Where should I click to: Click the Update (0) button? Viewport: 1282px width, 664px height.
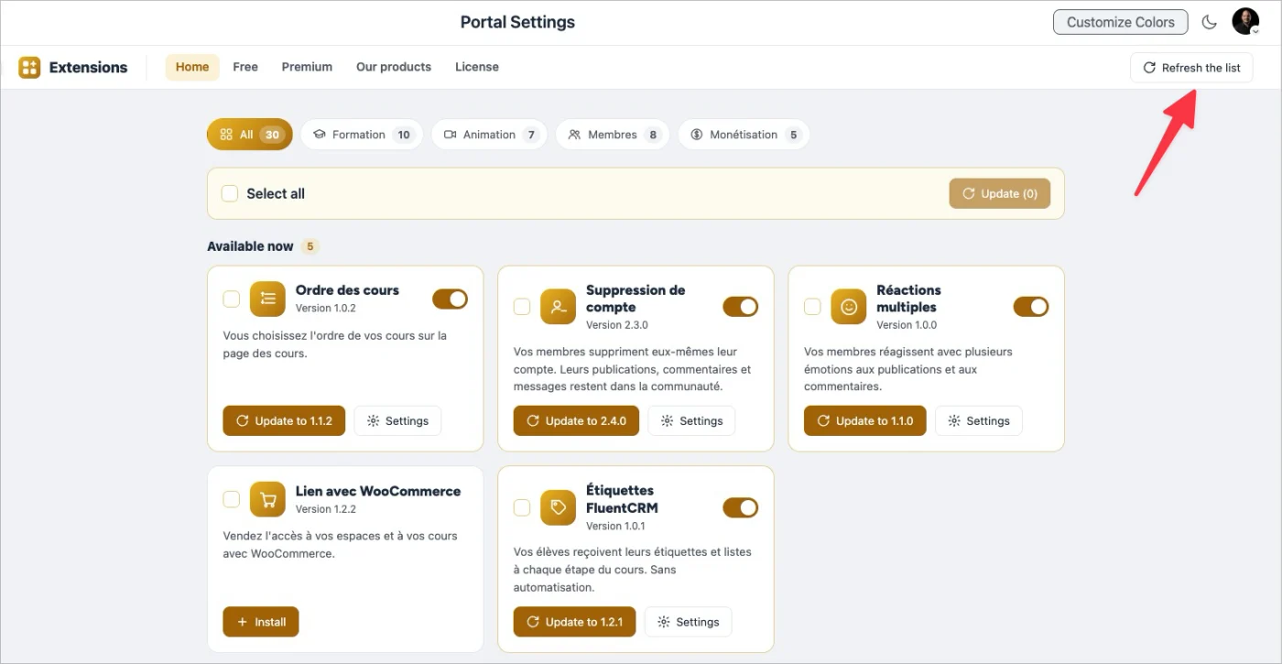1000,193
